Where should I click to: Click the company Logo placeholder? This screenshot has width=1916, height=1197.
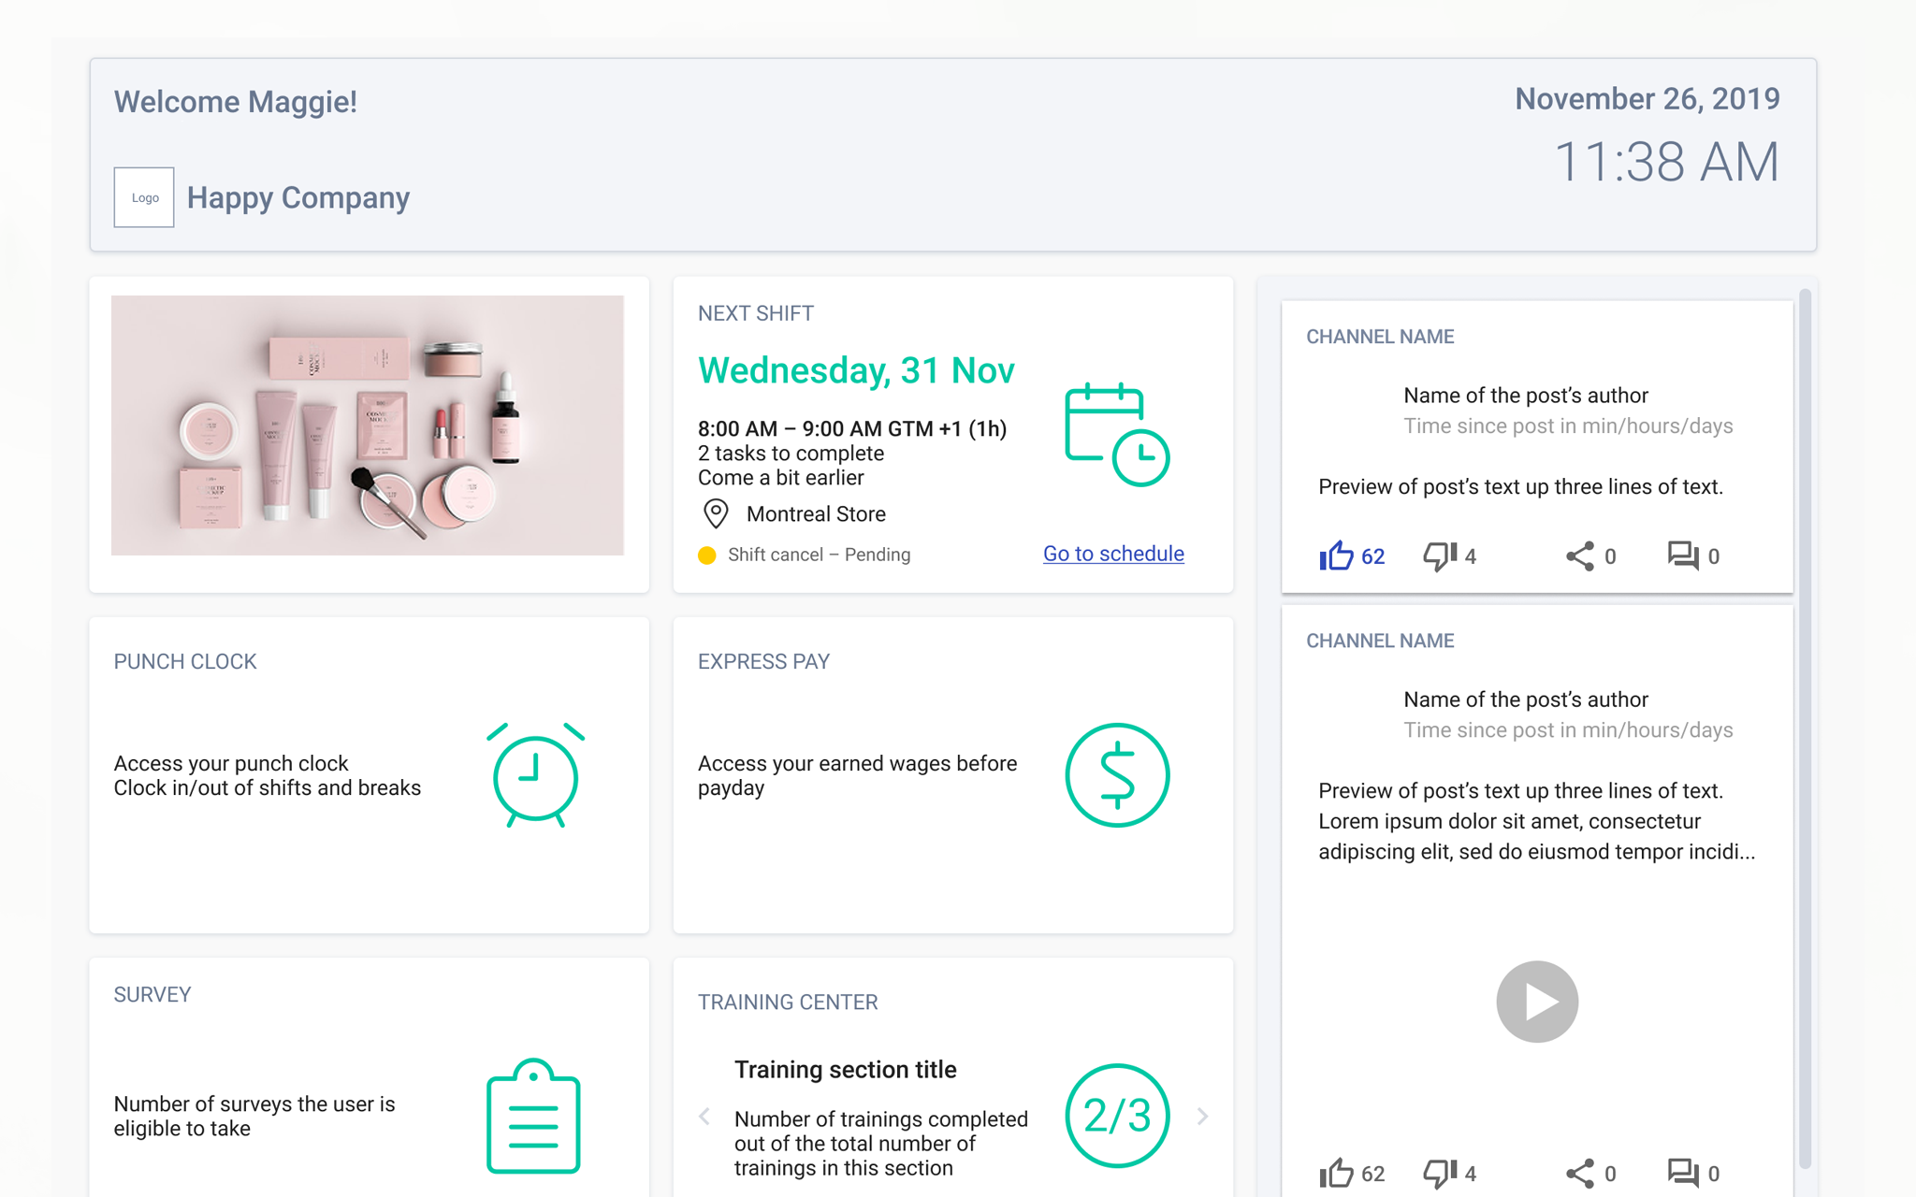click(x=144, y=197)
